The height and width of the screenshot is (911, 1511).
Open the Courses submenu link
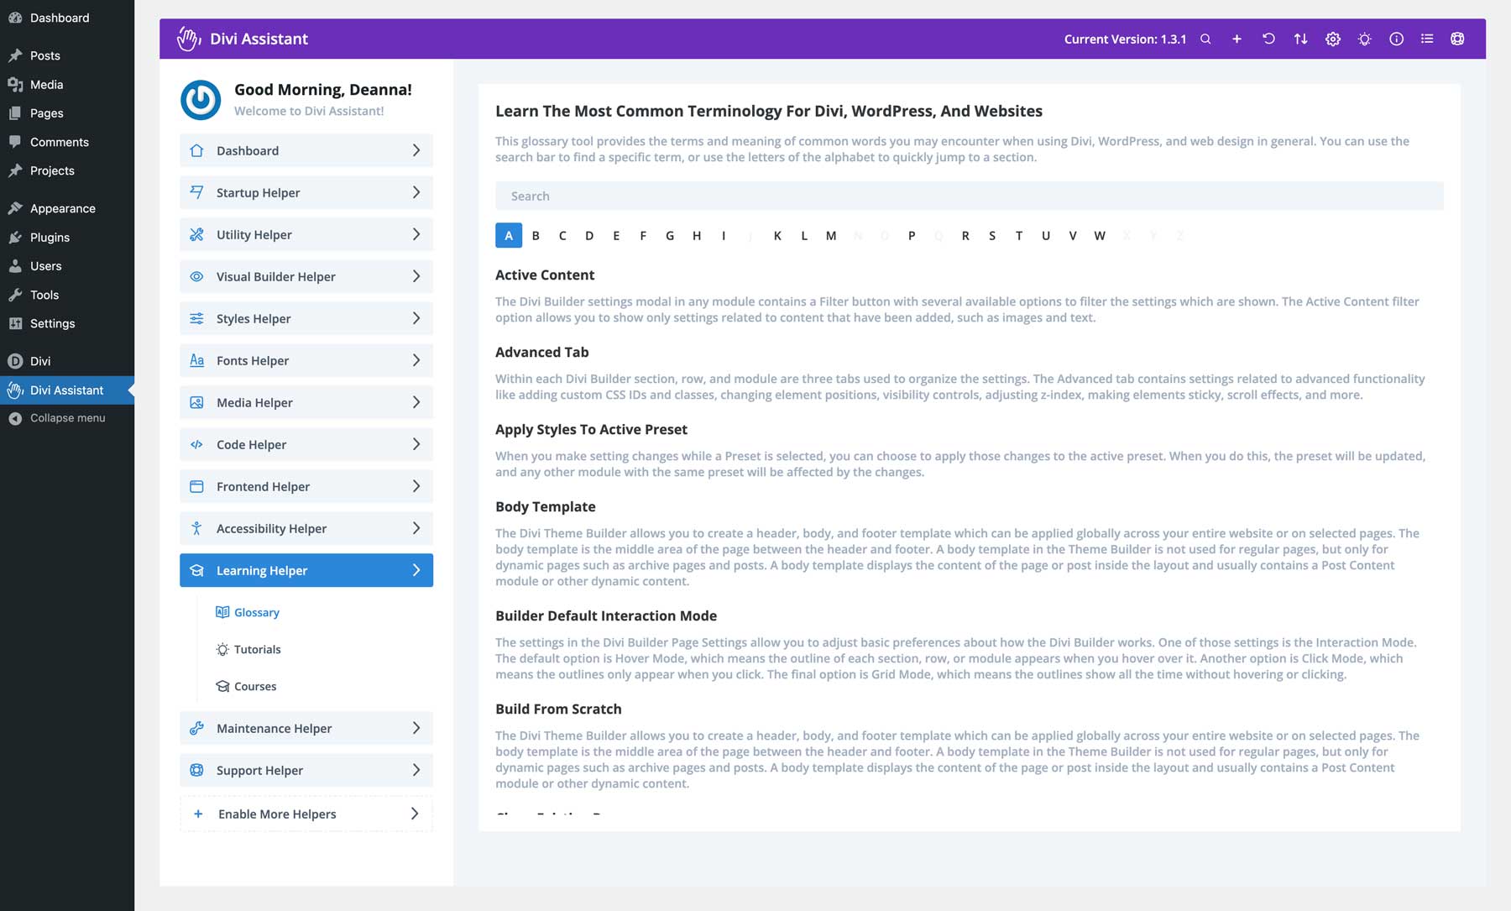(255, 686)
